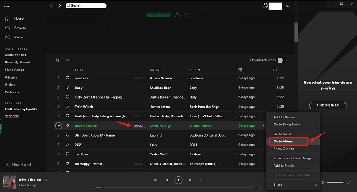Screen dimensions: 357x192
Task: Open the user profile icon
Action: pyautogui.click(x=265, y=5)
